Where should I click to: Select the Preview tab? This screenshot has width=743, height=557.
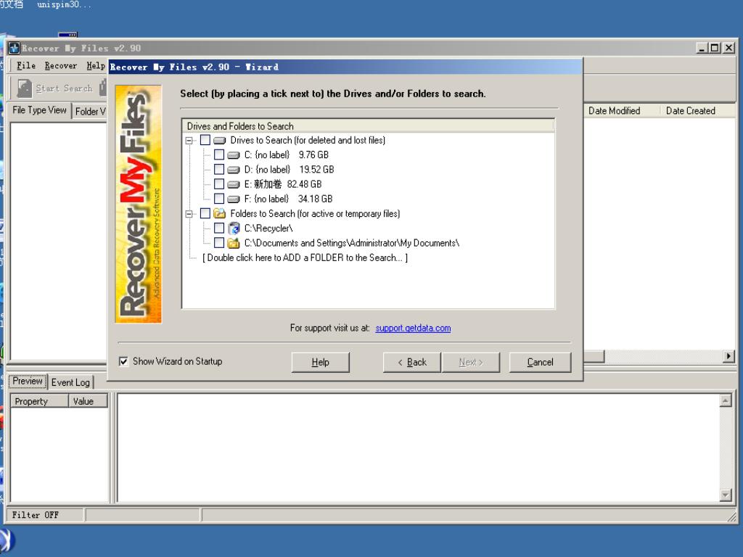(28, 381)
